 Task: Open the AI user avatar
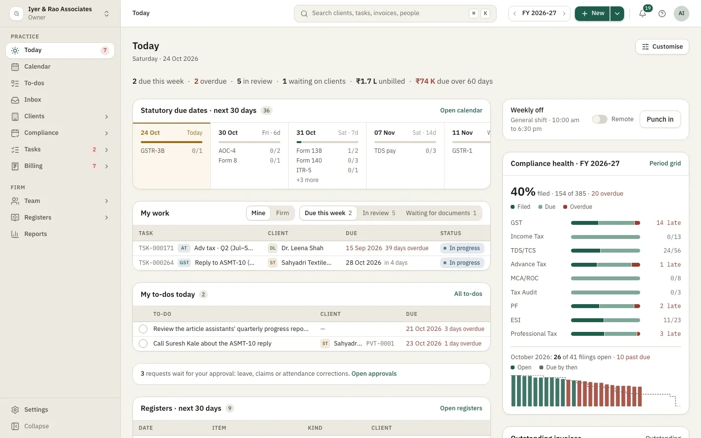(x=682, y=14)
